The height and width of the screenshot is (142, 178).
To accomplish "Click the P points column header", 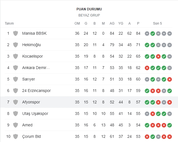I will (x=138, y=23).
